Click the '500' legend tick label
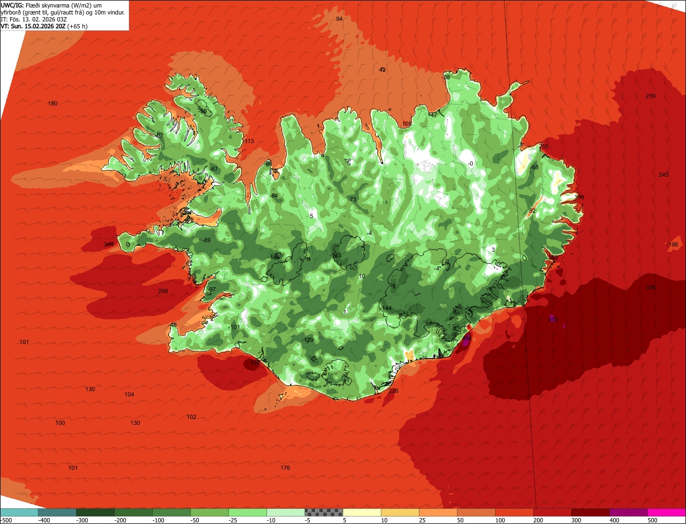The height and width of the screenshot is (524, 686). pos(652,520)
